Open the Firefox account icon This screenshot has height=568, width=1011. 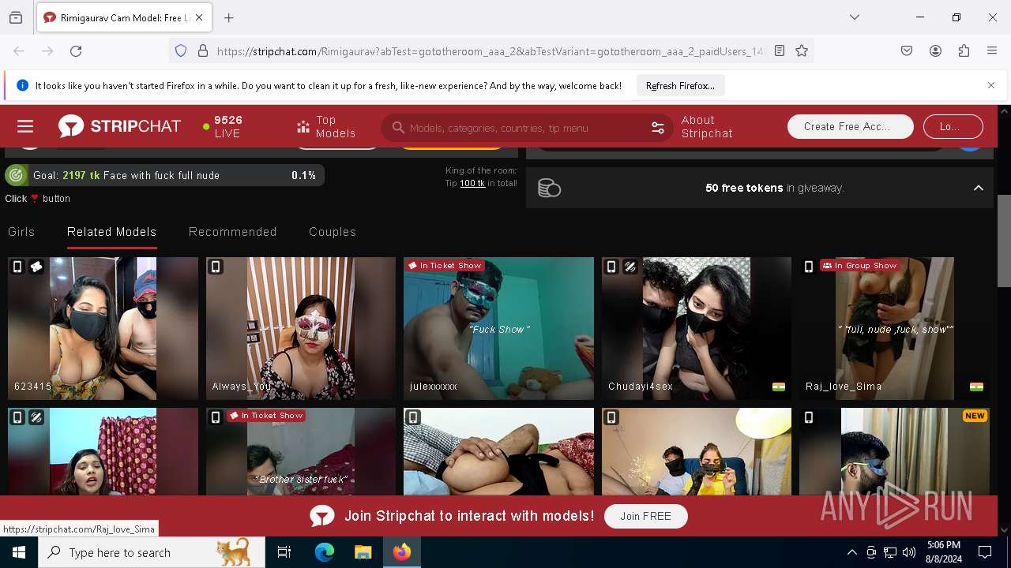[935, 50]
